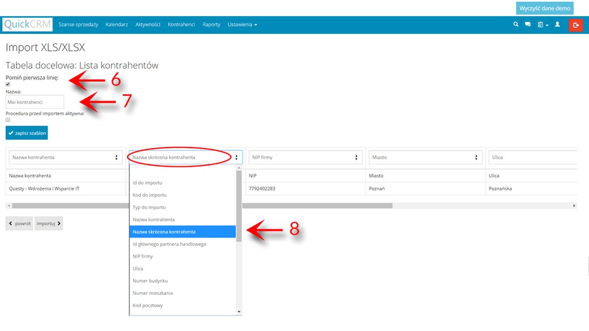Expand the Ustawienia menu
This screenshot has width=589, height=331.
[x=242, y=24]
